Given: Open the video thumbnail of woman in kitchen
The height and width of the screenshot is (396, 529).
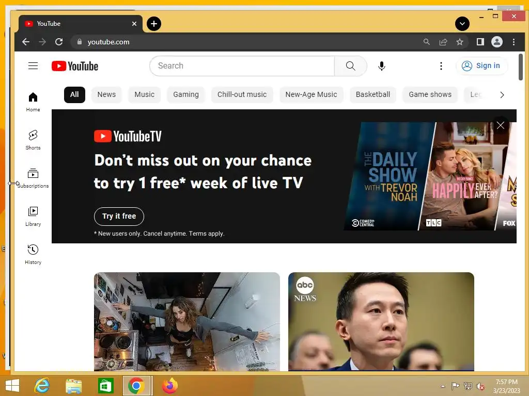Looking at the screenshot, I should pos(187,322).
